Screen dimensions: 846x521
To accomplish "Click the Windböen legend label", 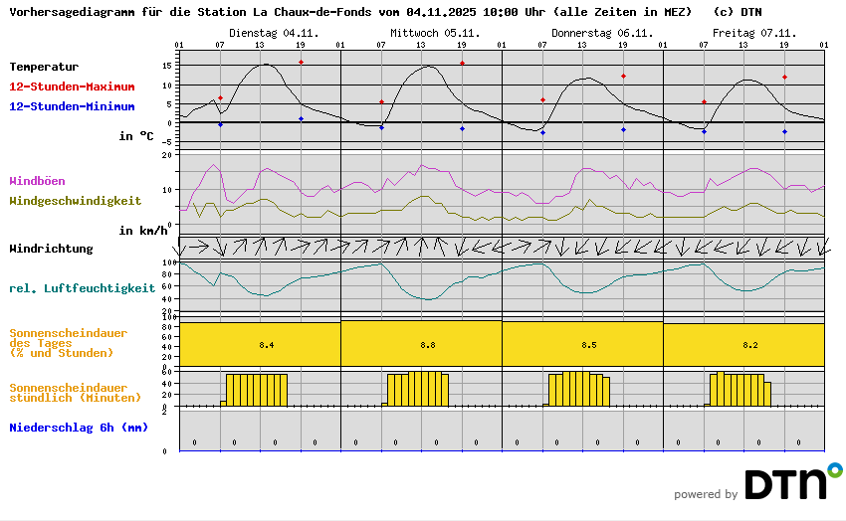I will 37,181.
